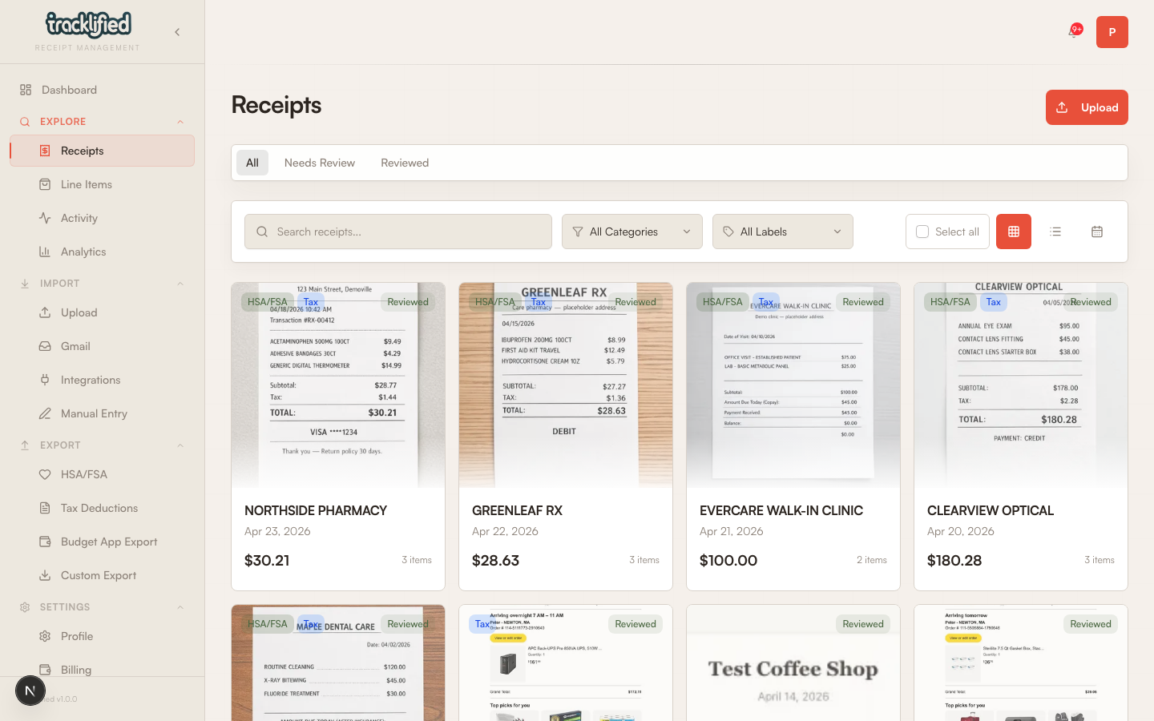
Task: Click HSA/FSA tag on Northside Pharmacy card
Action: (x=267, y=302)
